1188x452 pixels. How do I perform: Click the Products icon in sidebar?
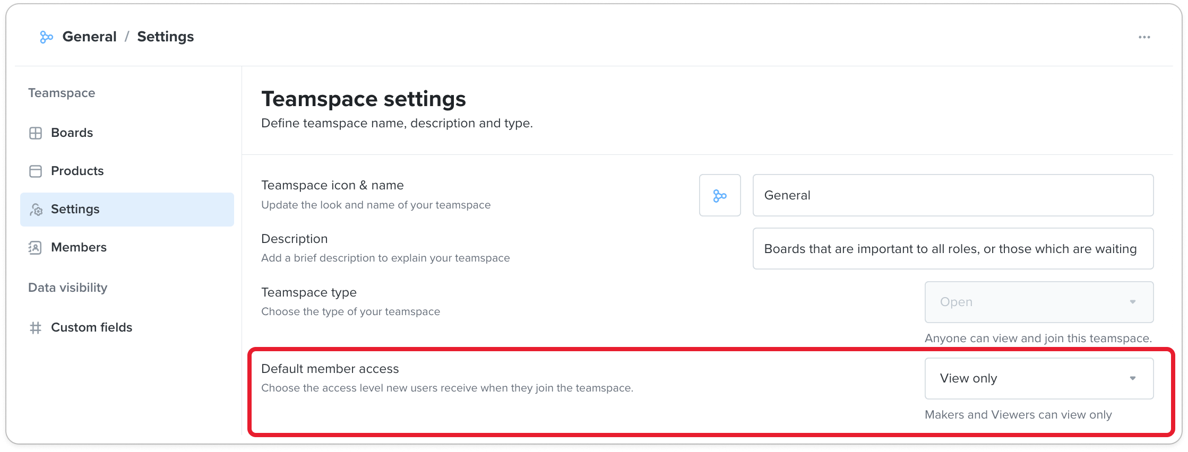36,171
